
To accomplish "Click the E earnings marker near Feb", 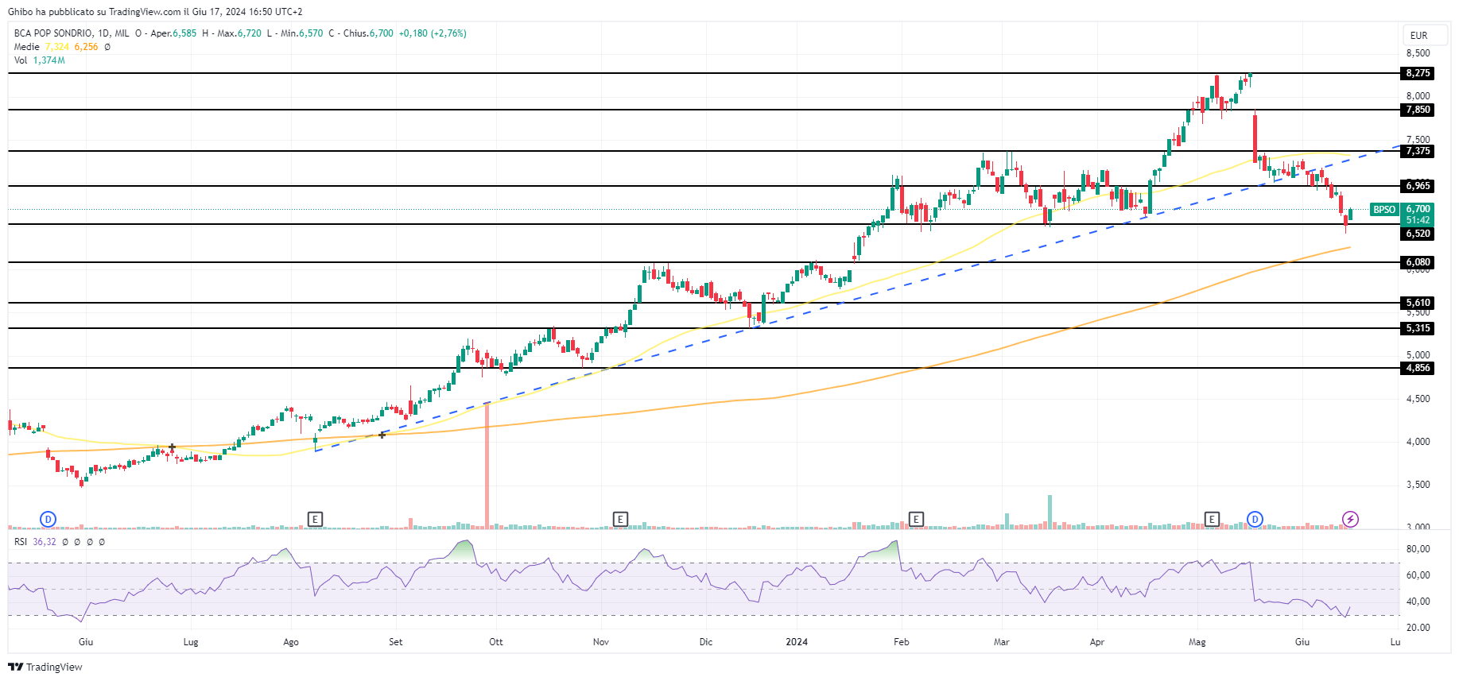I will click(916, 519).
